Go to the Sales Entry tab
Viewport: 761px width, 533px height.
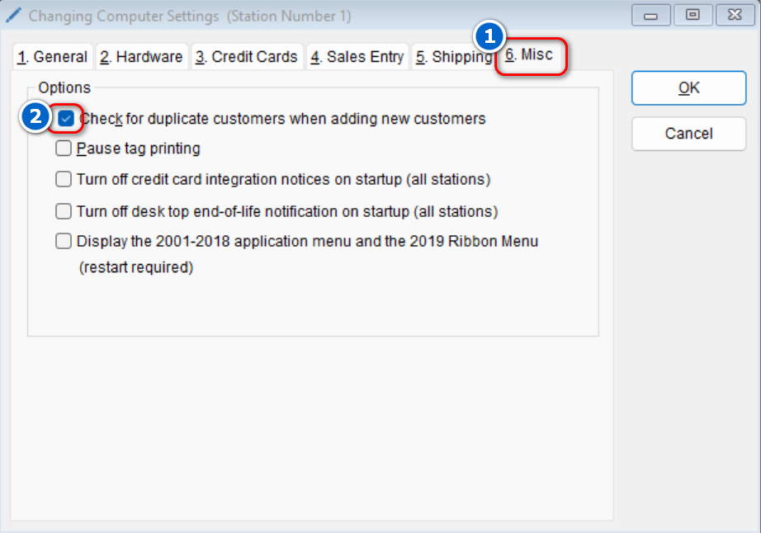357,57
